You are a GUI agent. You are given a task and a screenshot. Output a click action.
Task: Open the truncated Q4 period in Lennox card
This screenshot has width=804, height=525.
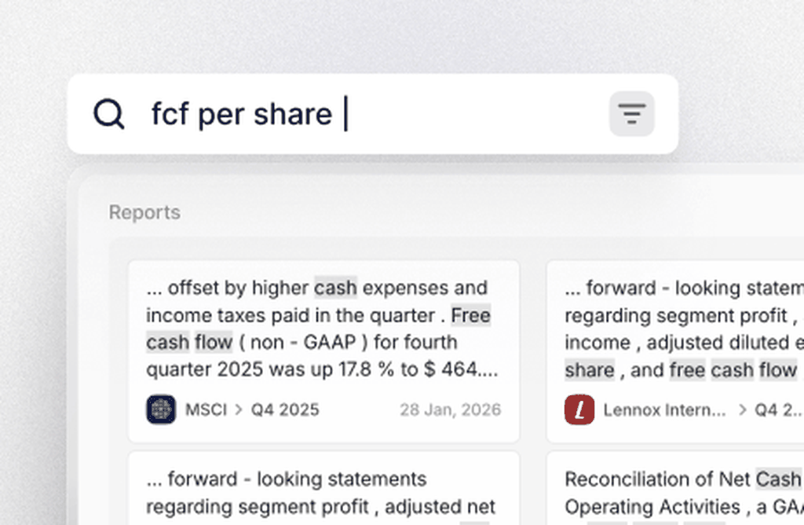779,409
